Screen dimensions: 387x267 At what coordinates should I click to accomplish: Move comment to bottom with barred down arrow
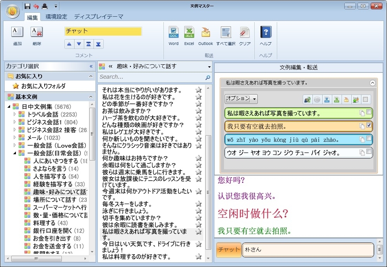pos(98,44)
